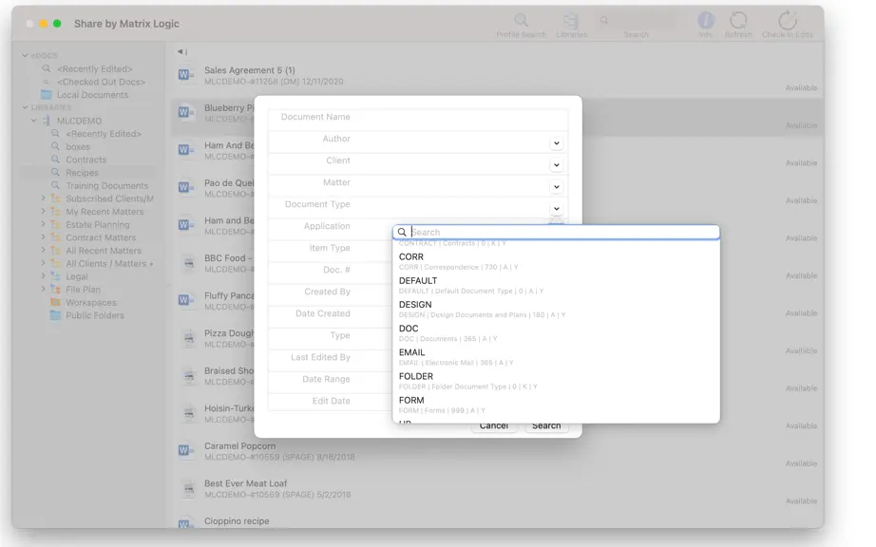This screenshot has width=876, height=547.
Task: Select DEFAULT document type option
Action: point(556,285)
